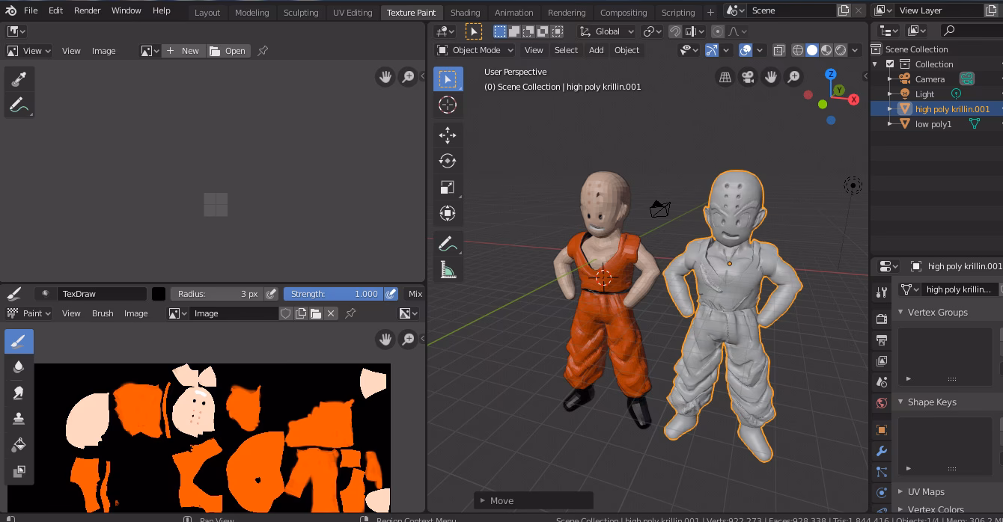
Task: Open the Add menu in viewport
Action: coord(596,50)
